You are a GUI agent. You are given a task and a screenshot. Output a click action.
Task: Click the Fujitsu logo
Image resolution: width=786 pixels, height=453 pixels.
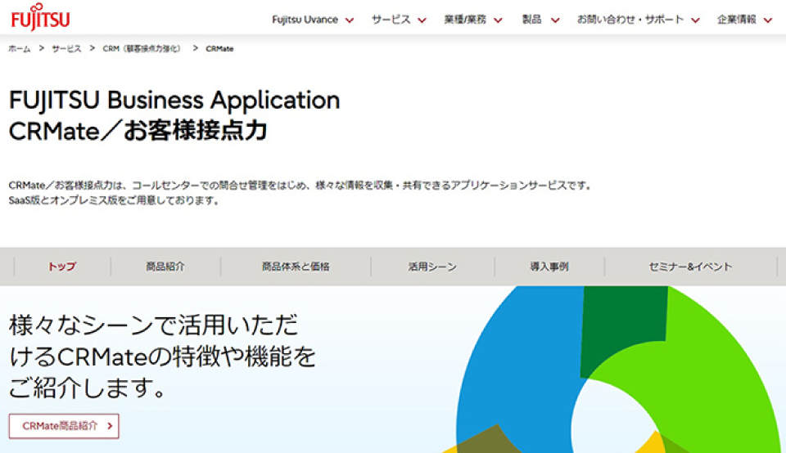coord(40,17)
